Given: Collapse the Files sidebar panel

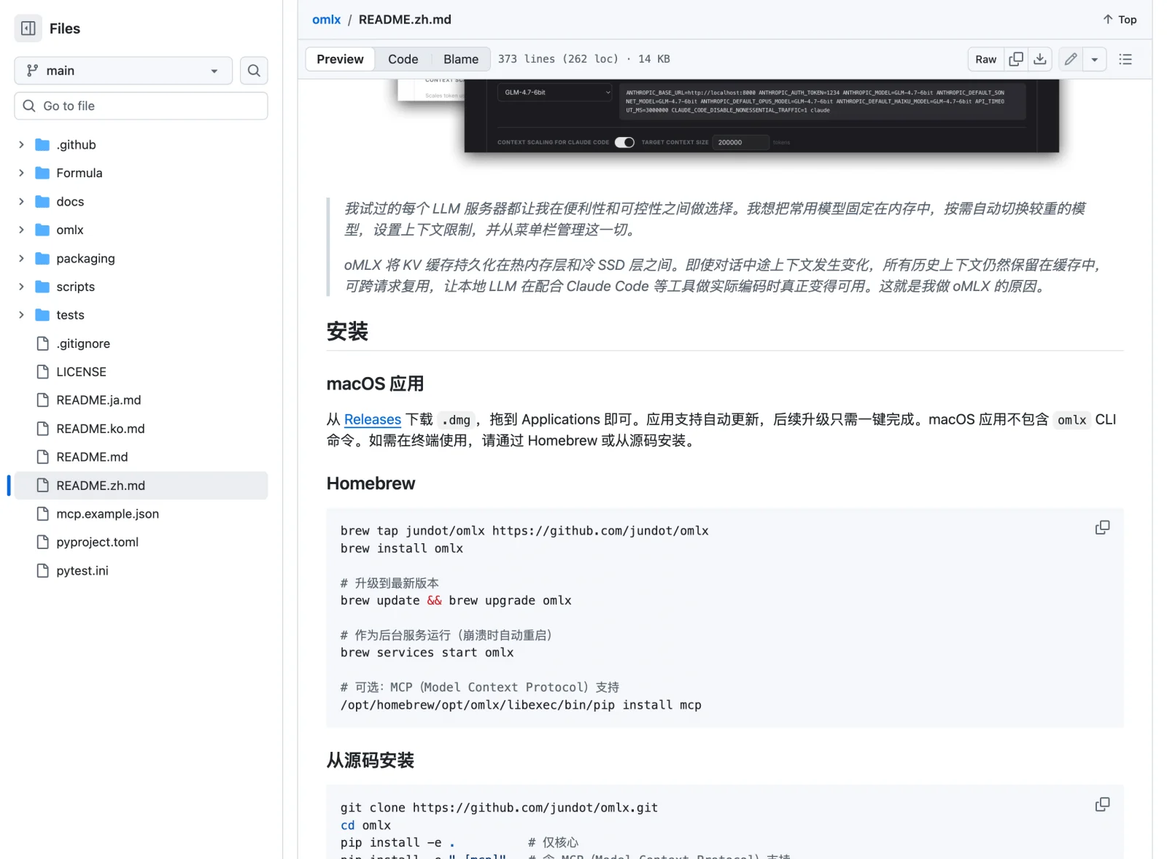Looking at the screenshot, I should point(28,28).
